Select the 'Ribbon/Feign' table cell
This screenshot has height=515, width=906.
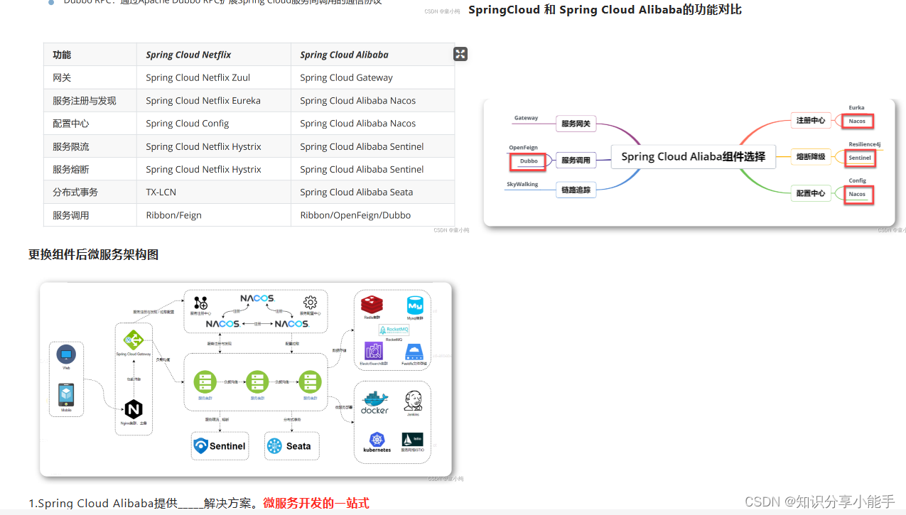tap(213, 215)
